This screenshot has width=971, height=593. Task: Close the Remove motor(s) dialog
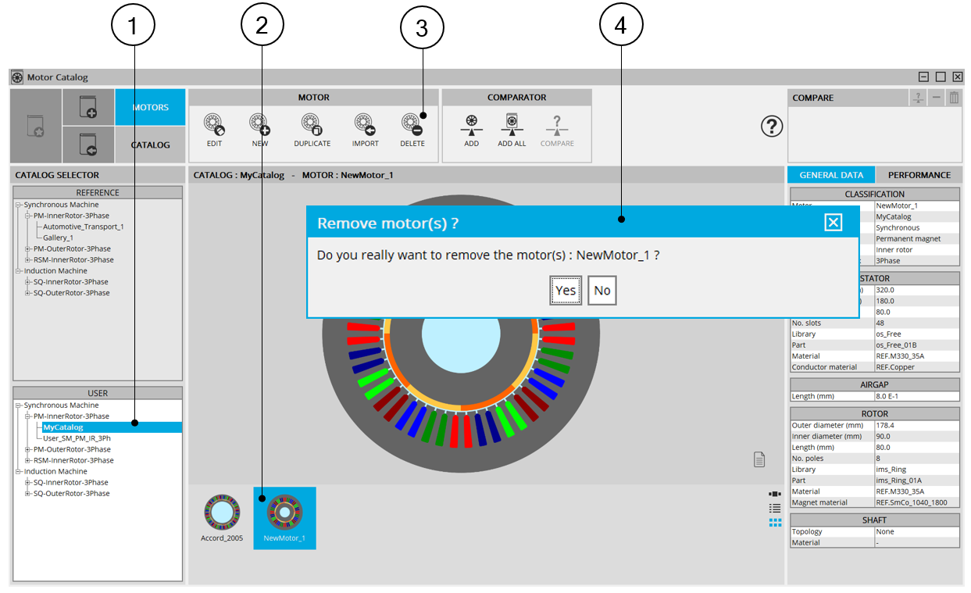tap(834, 223)
